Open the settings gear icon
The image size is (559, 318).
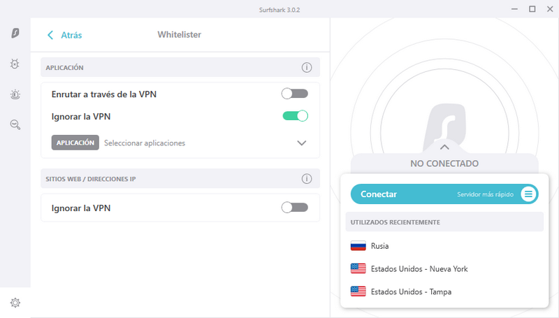tap(15, 303)
